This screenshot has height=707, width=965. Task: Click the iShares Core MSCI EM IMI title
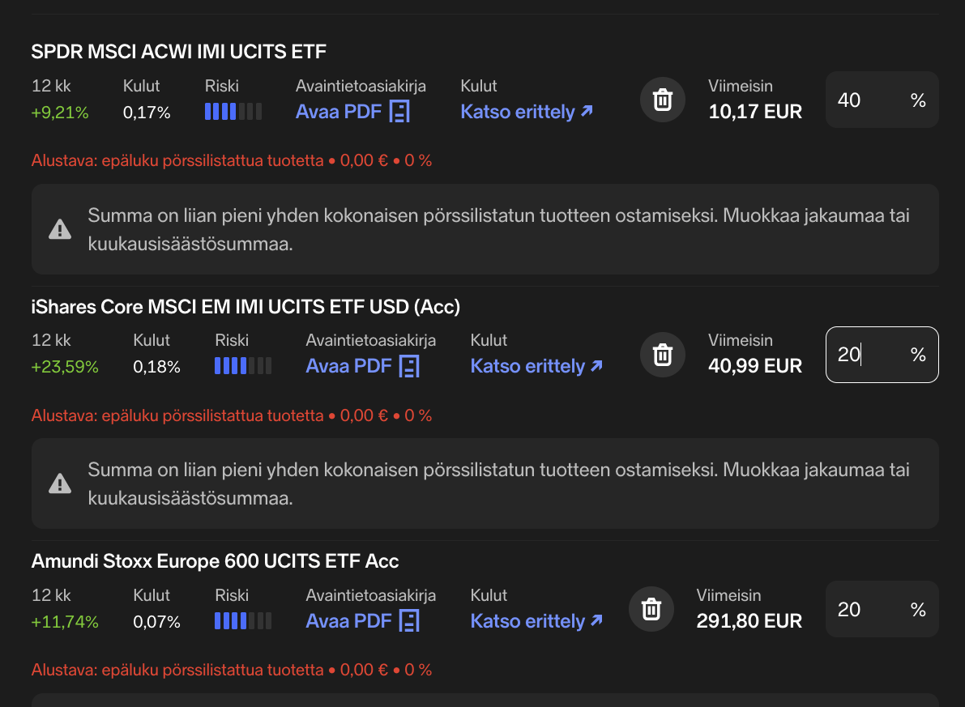(x=246, y=307)
